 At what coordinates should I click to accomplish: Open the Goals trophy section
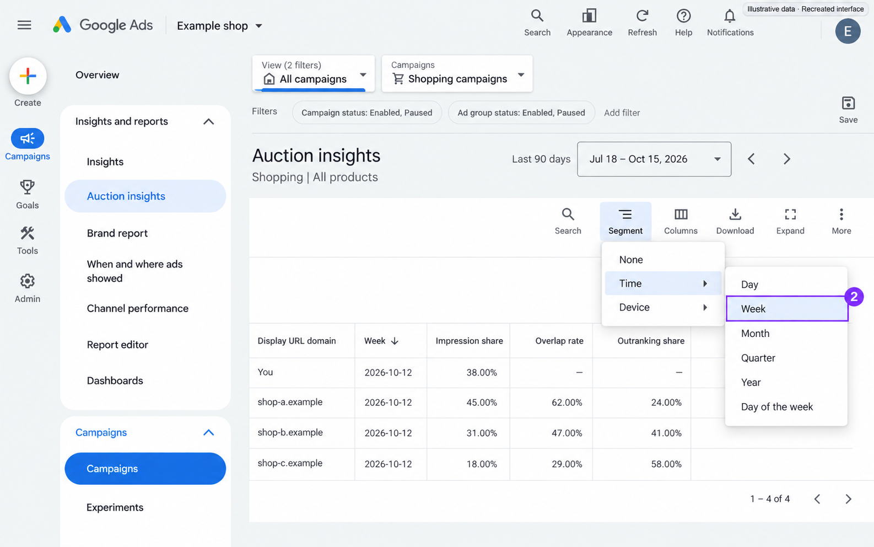28,194
